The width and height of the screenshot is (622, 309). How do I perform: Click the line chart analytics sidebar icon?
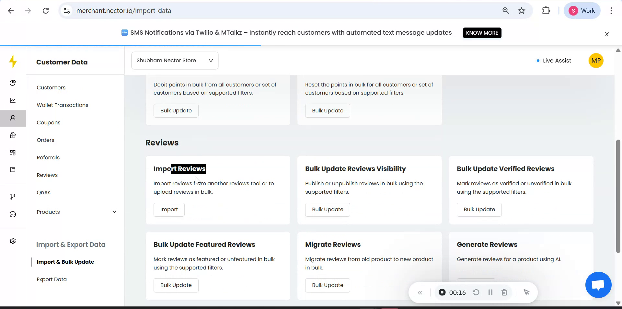(13, 100)
